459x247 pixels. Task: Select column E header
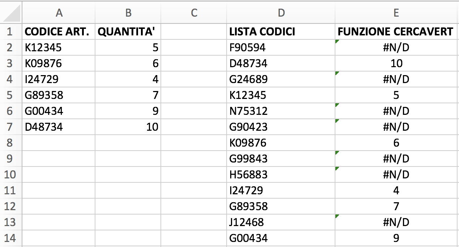(397, 13)
